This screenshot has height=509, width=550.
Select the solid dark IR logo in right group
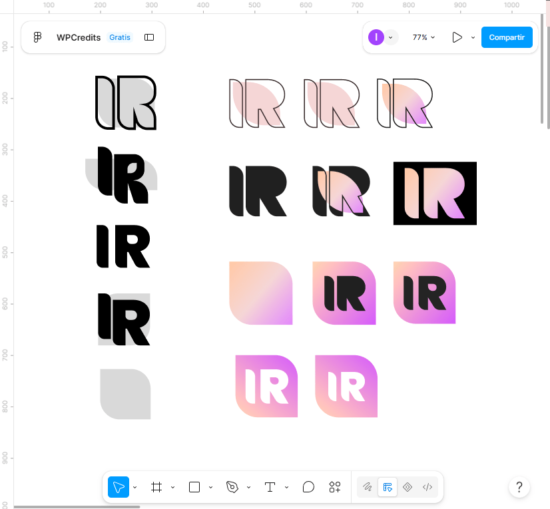coord(258,191)
